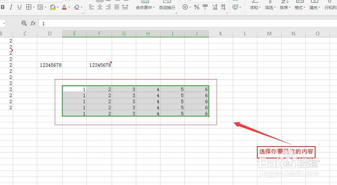Select column D header
337x185 pixels.
[x=50, y=34]
